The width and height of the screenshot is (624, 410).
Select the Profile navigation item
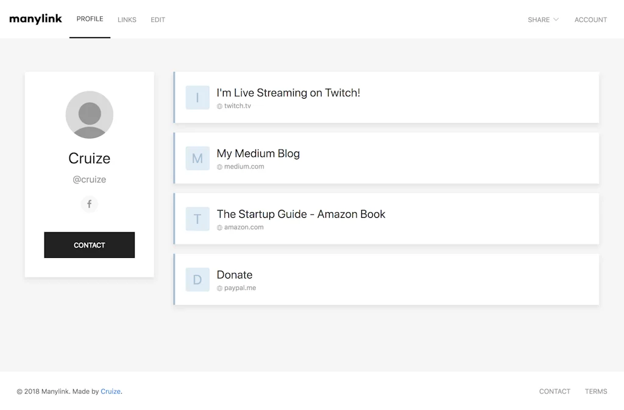click(90, 19)
